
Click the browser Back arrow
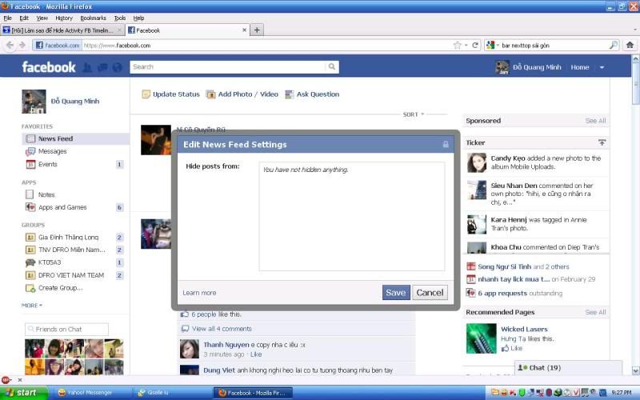10,46
